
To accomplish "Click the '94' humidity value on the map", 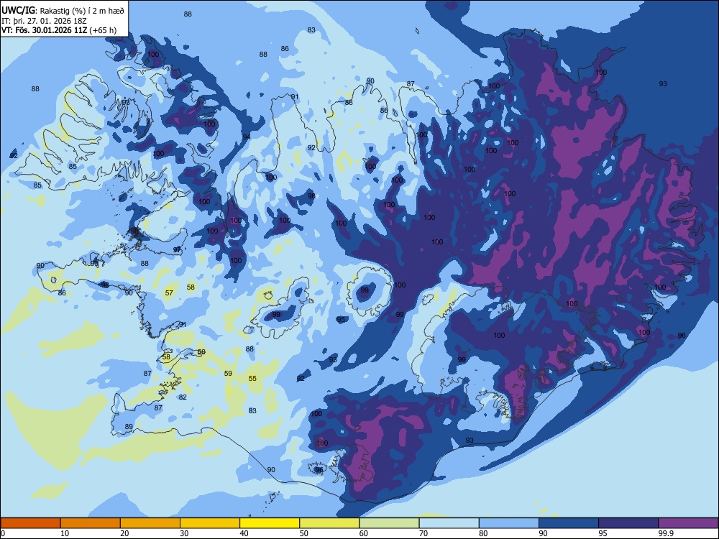I will (x=247, y=137).
